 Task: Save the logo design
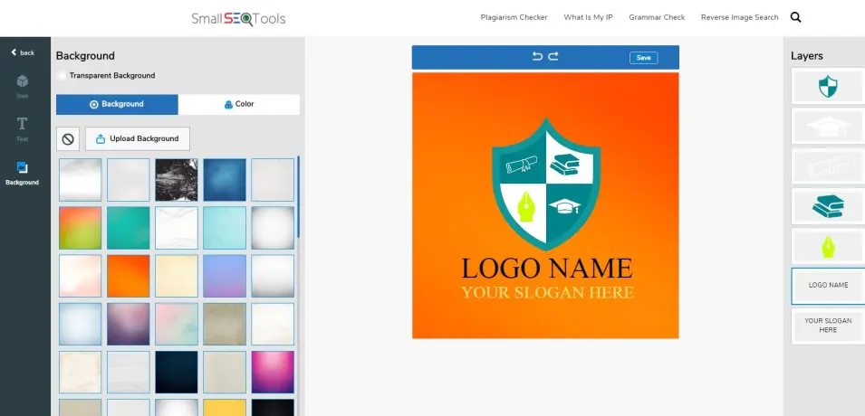643,57
